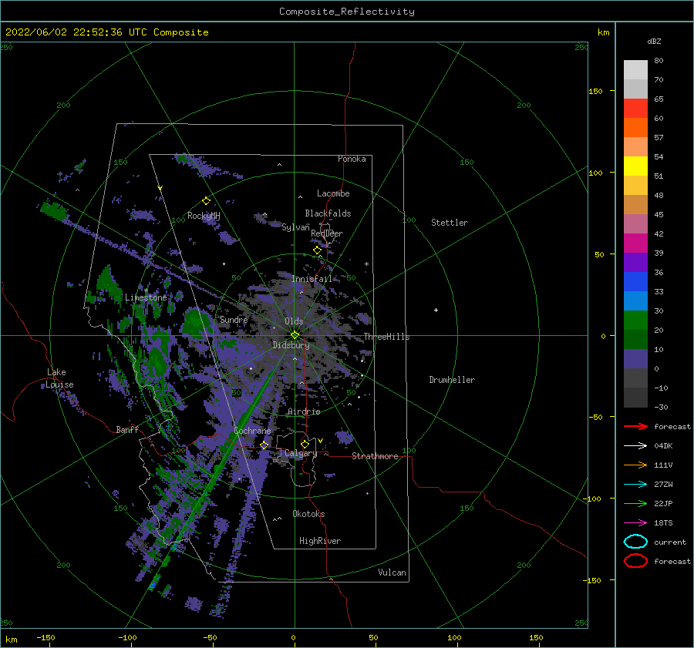Click the red 65-60 dBZ color swatch
This screenshot has width=694, height=648.
coord(635,109)
